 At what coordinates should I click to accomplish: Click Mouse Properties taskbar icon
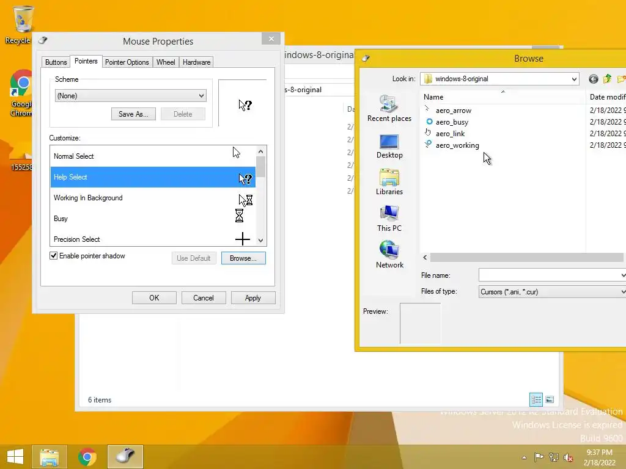125,457
